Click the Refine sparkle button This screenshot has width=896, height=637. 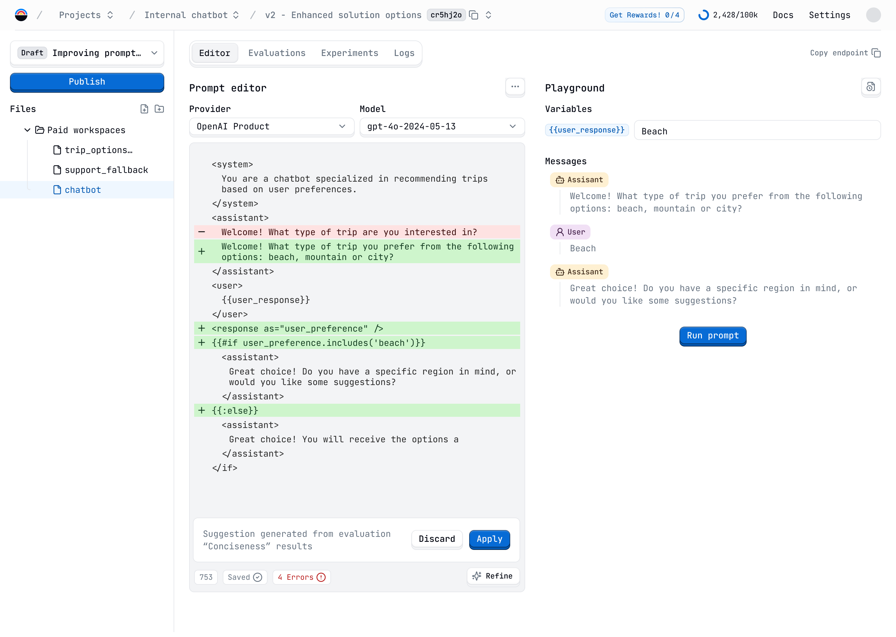pos(493,576)
